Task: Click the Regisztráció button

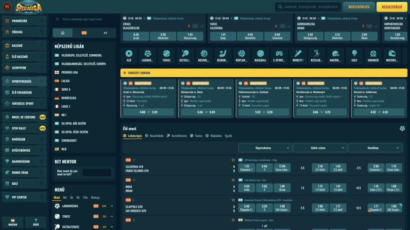Action: [x=392, y=7]
